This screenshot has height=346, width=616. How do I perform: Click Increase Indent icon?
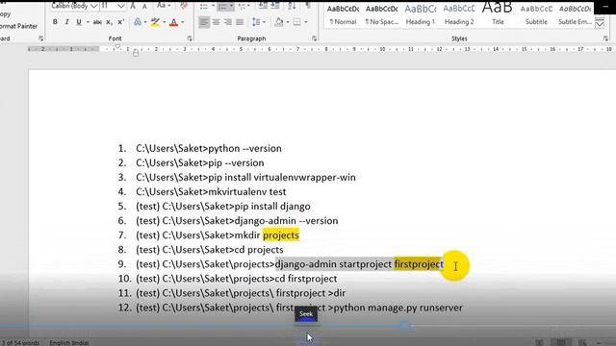pyautogui.click(x=275, y=6)
